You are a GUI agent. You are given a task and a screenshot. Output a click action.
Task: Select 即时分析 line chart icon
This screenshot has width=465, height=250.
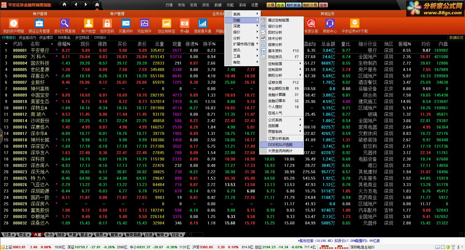click(263, 32)
